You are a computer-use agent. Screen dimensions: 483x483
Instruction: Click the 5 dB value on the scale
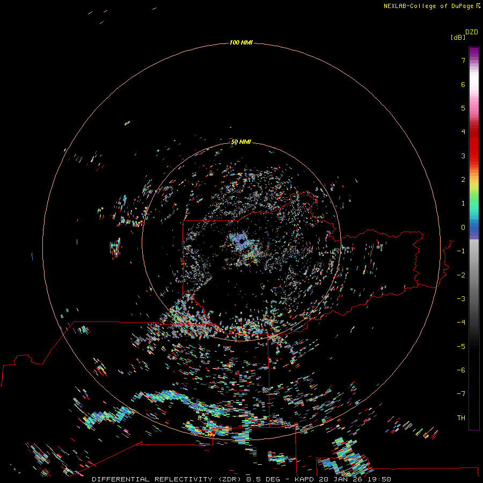[463, 108]
